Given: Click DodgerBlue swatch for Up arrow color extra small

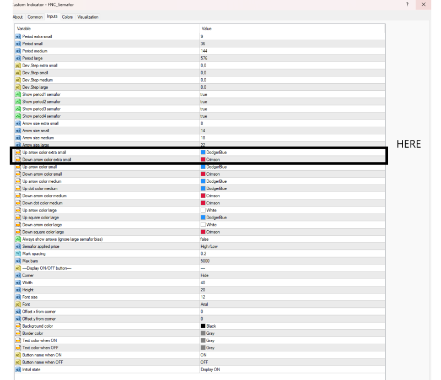Looking at the screenshot, I should pyautogui.click(x=203, y=153).
